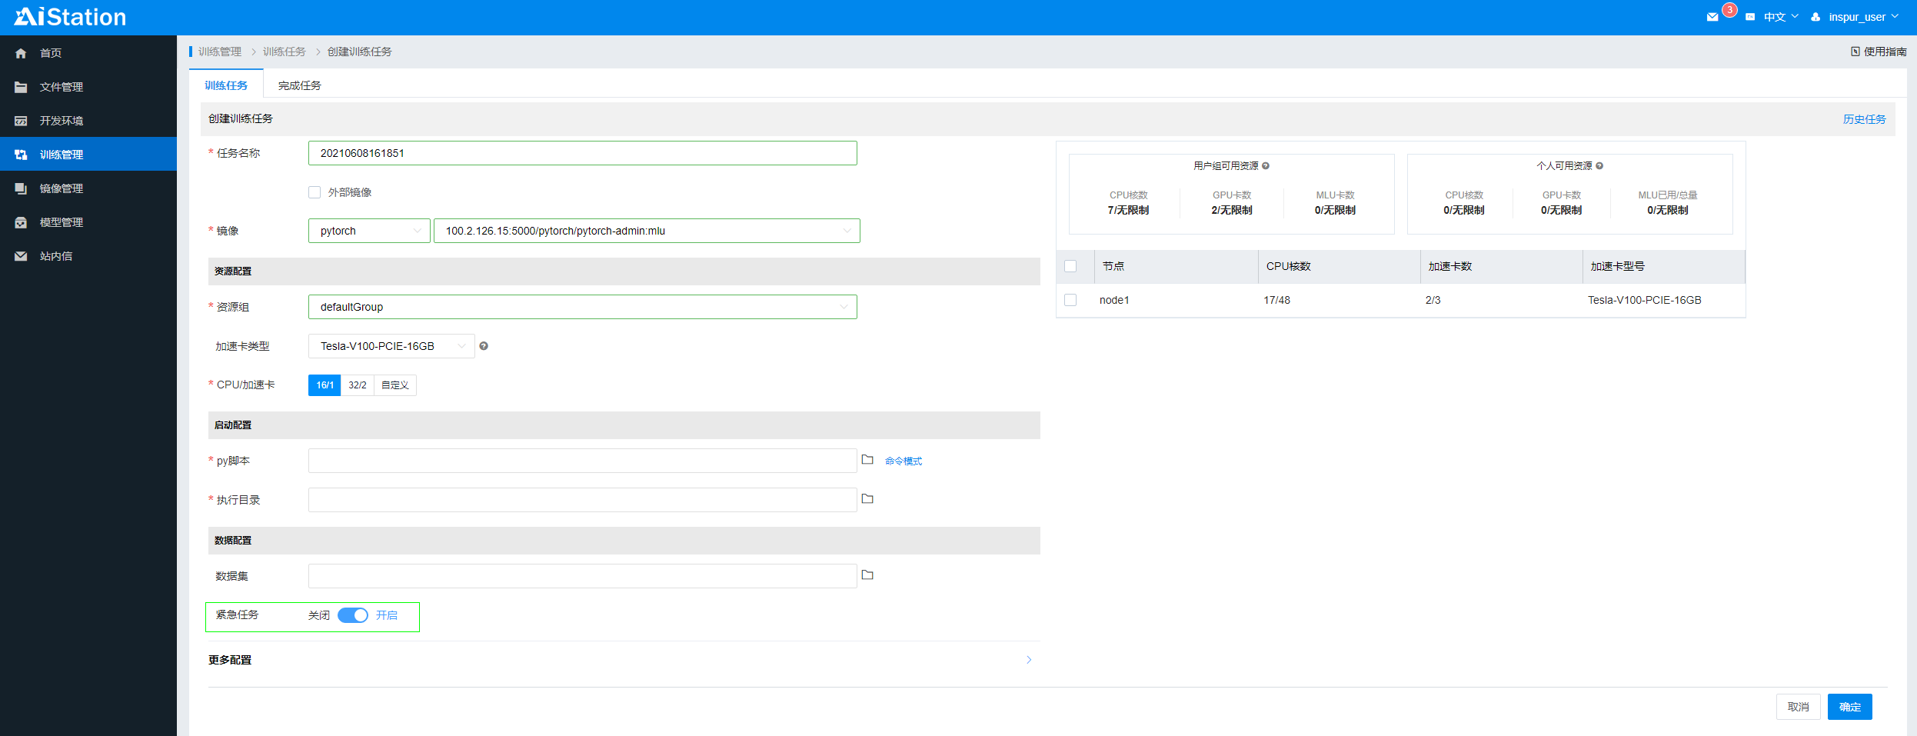Open the 历史任务 link

(x=1864, y=119)
